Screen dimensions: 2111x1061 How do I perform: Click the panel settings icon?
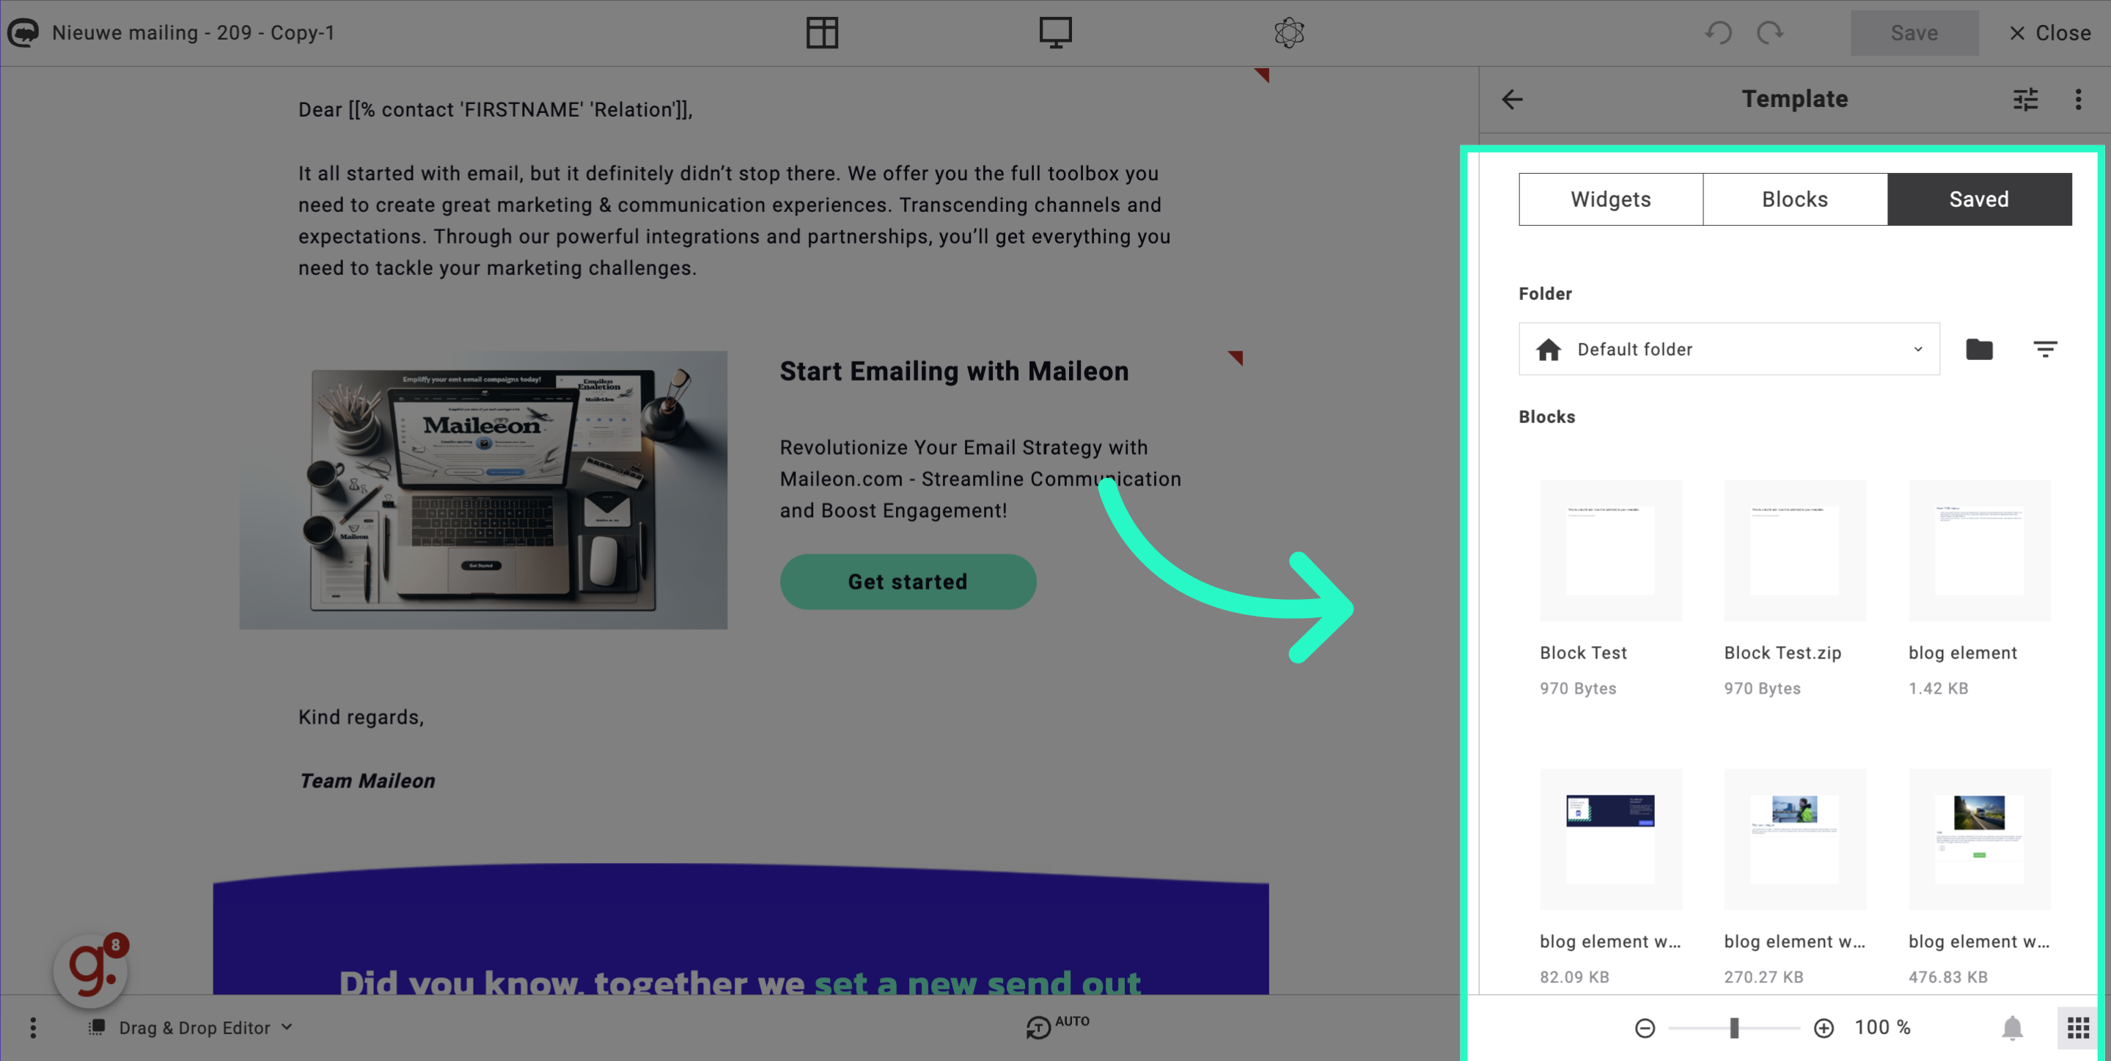[2026, 99]
